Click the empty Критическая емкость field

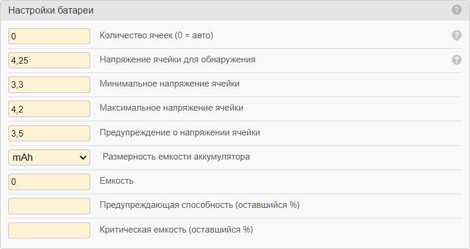49,230
